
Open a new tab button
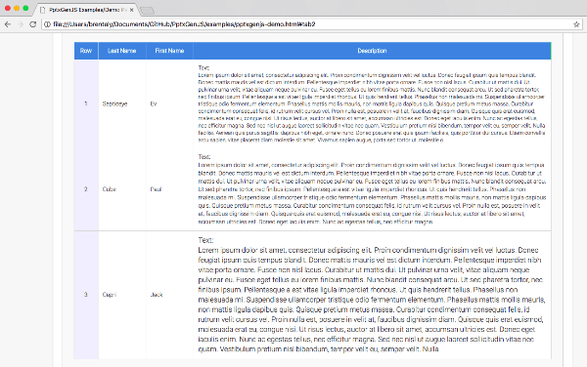[x=147, y=11]
